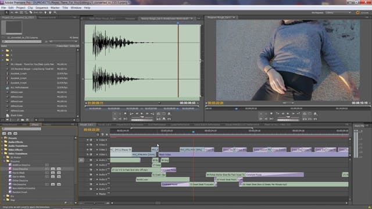Toggle the Accelerated Effects filter in Effects panel
The height and width of the screenshot is (209, 372).
click(4, 134)
